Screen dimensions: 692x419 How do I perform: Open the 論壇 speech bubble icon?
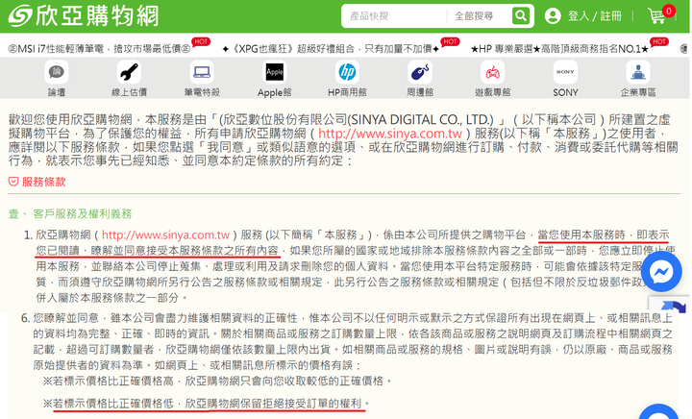click(57, 72)
